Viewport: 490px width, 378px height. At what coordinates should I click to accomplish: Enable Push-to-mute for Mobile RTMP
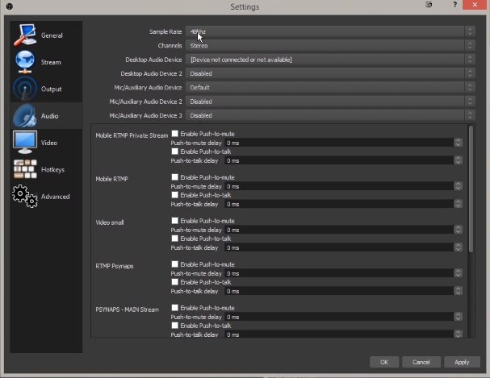pos(175,177)
